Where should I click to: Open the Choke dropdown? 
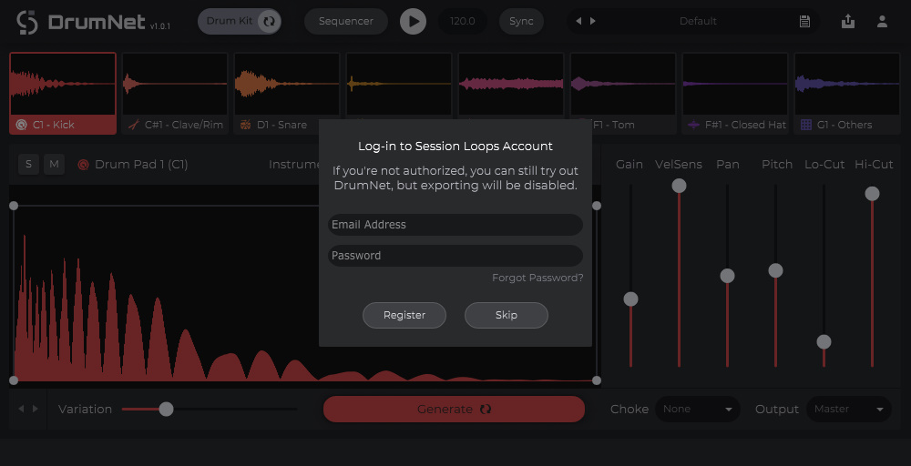pos(697,410)
